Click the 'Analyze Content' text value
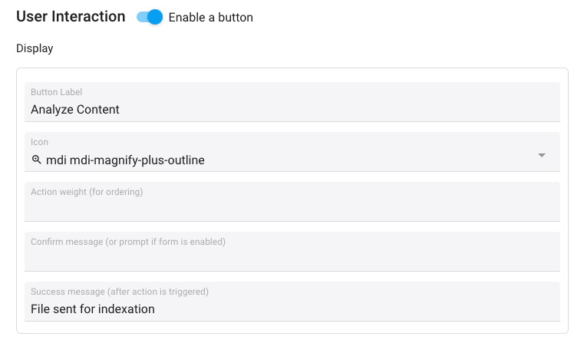The height and width of the screenshot is (340, 584). click(75, 110)
